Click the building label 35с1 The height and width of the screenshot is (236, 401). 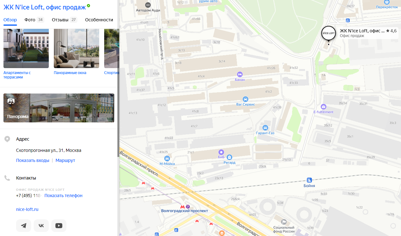point(350,137)
